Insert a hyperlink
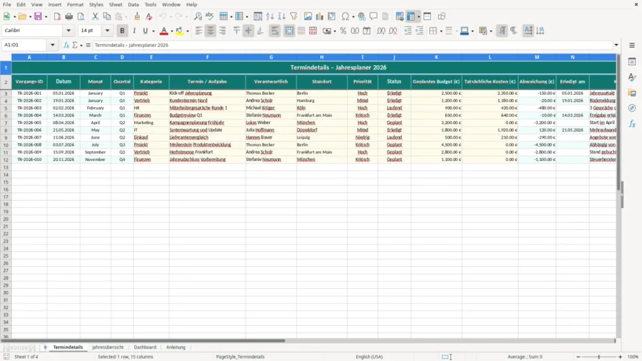642x361 pixels. click(x=362, y=16)
